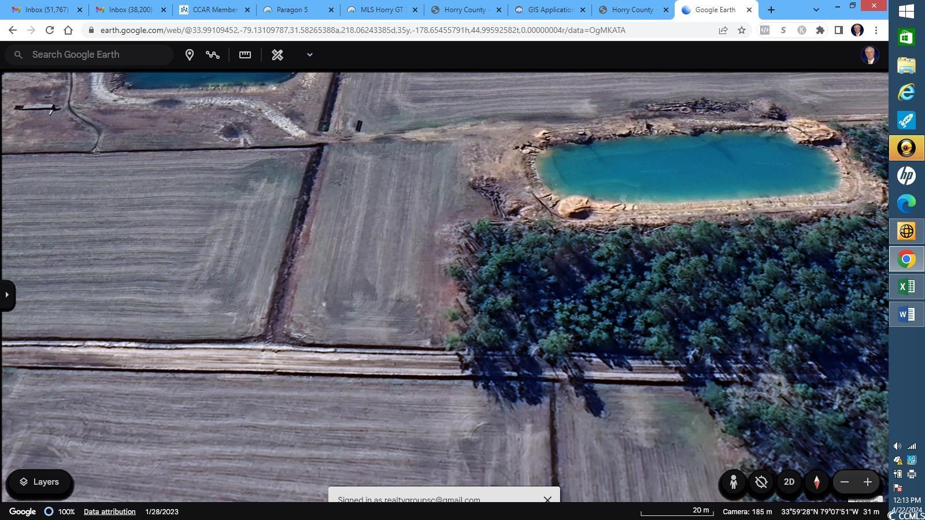Open the measure distance ruler tool
Screen dimensions: 925x520
(245, 55)
